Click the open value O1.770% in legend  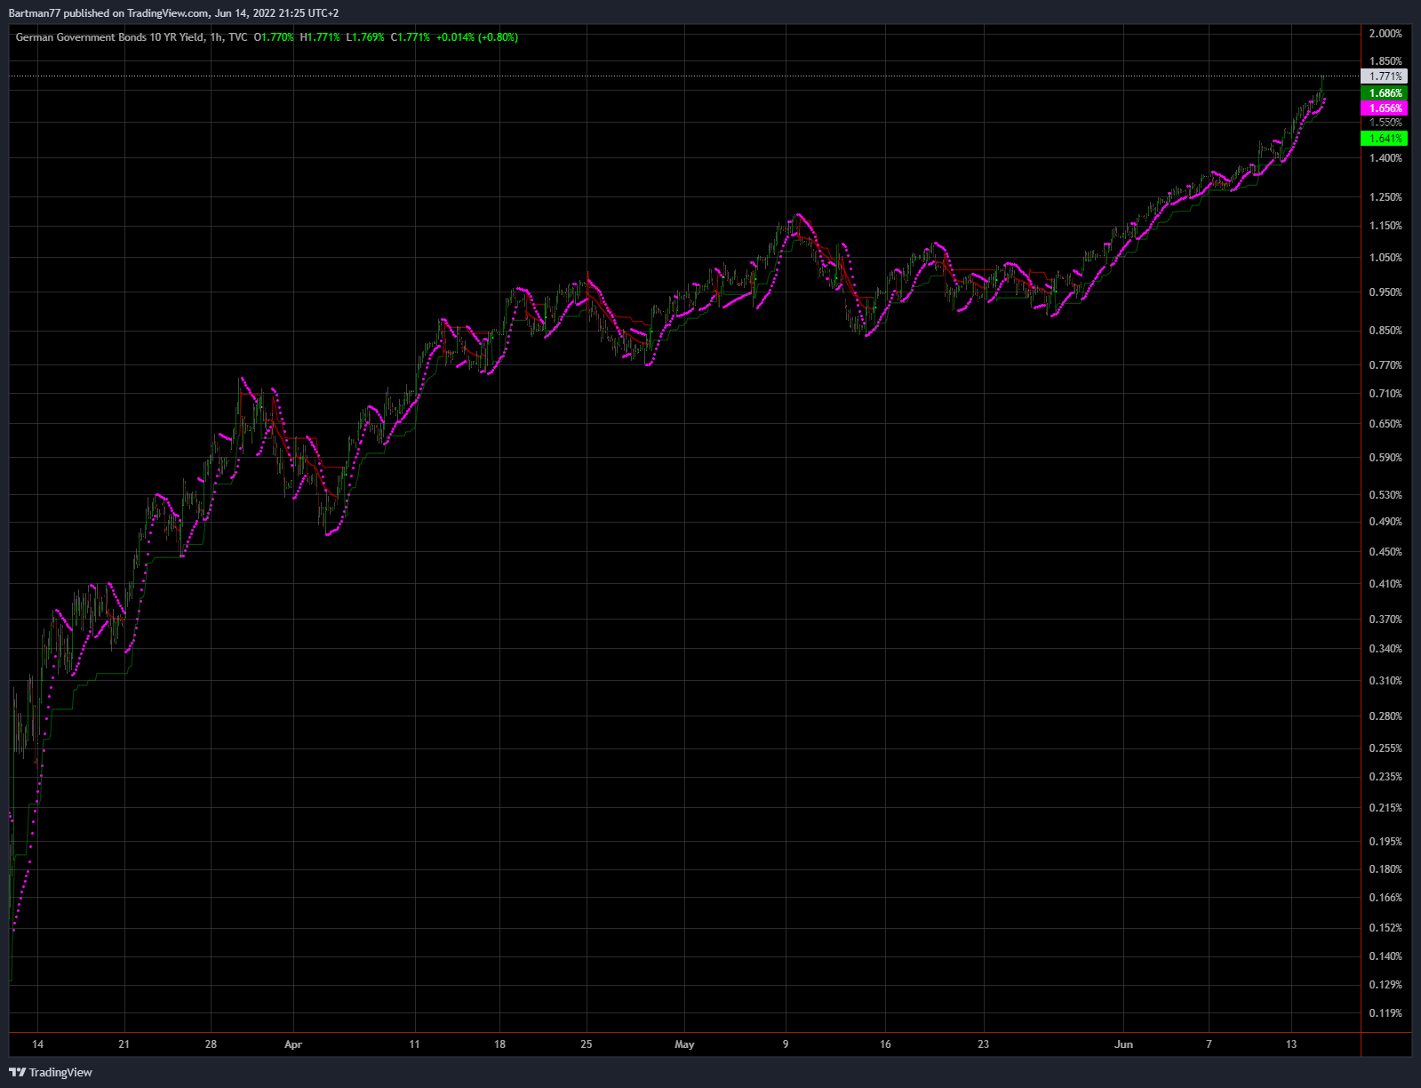click(274, 37)
